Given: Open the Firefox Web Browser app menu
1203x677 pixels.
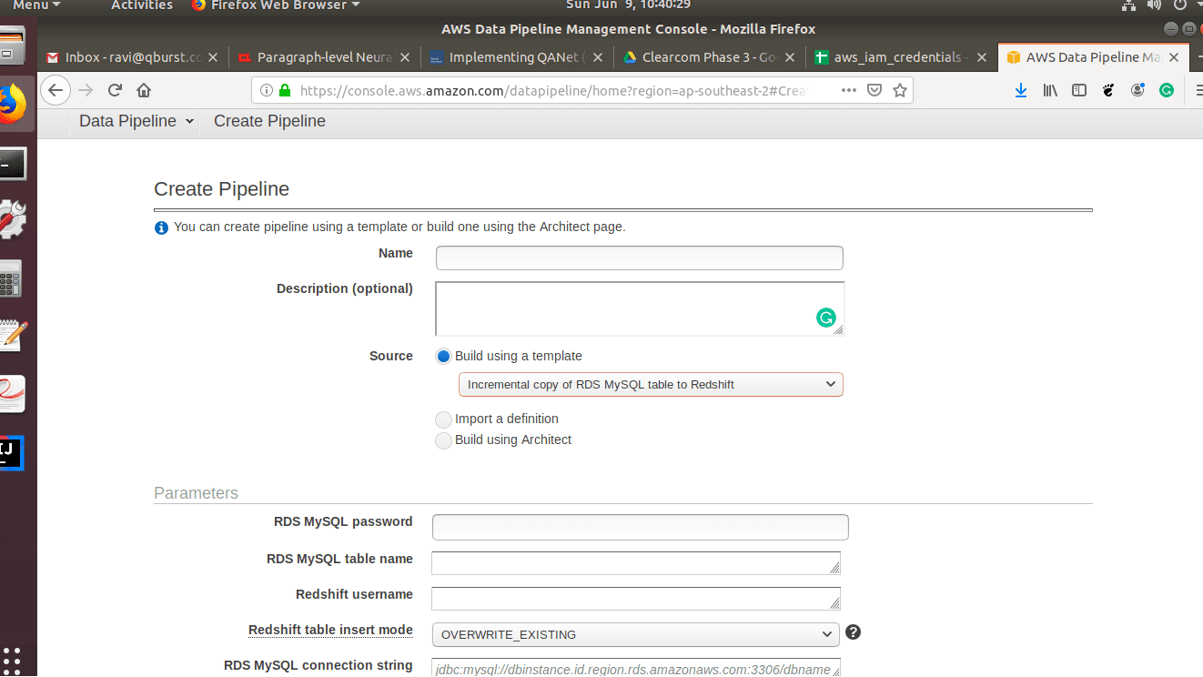Looking at the screenshot, I should (x=276, y=5).
